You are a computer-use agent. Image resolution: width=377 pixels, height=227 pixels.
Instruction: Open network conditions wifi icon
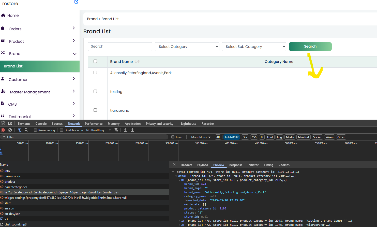[x=116, y=130]
